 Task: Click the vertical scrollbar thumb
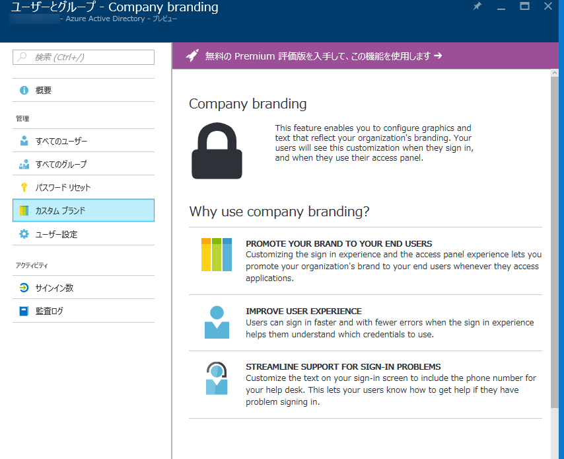[x=555, y=242]
